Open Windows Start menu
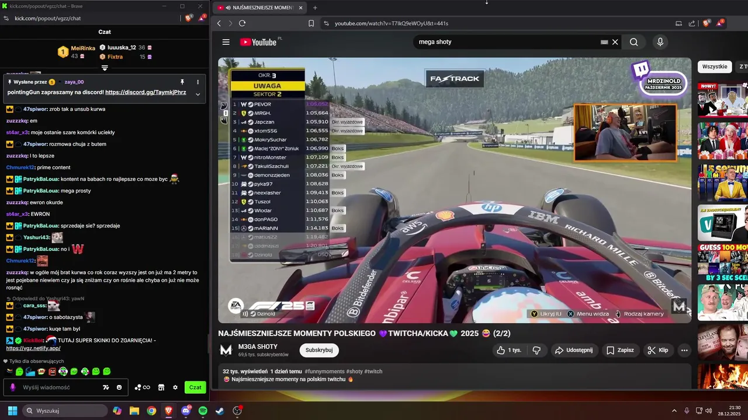This screenshot has height=420, width=748. [x=12, y=411]
